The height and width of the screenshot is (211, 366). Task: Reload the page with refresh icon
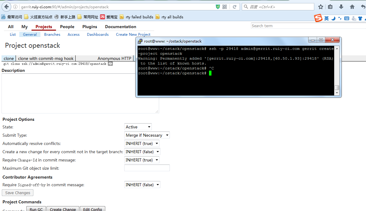235,7
